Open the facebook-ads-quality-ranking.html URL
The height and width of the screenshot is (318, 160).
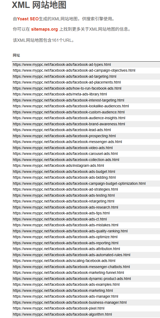coord(70,231)
